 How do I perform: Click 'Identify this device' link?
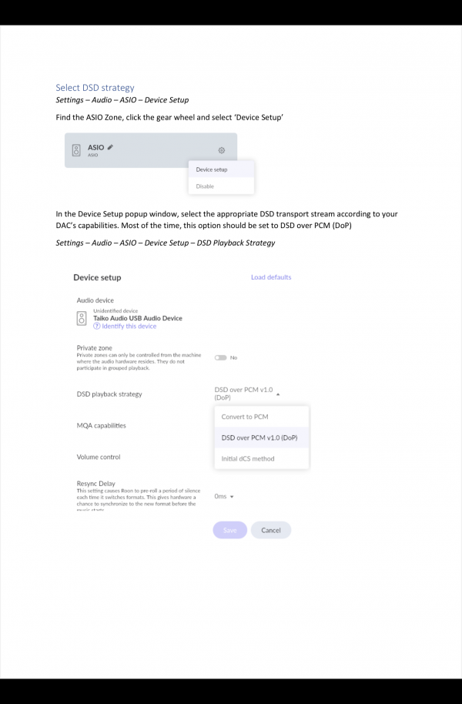pos(129,327)
